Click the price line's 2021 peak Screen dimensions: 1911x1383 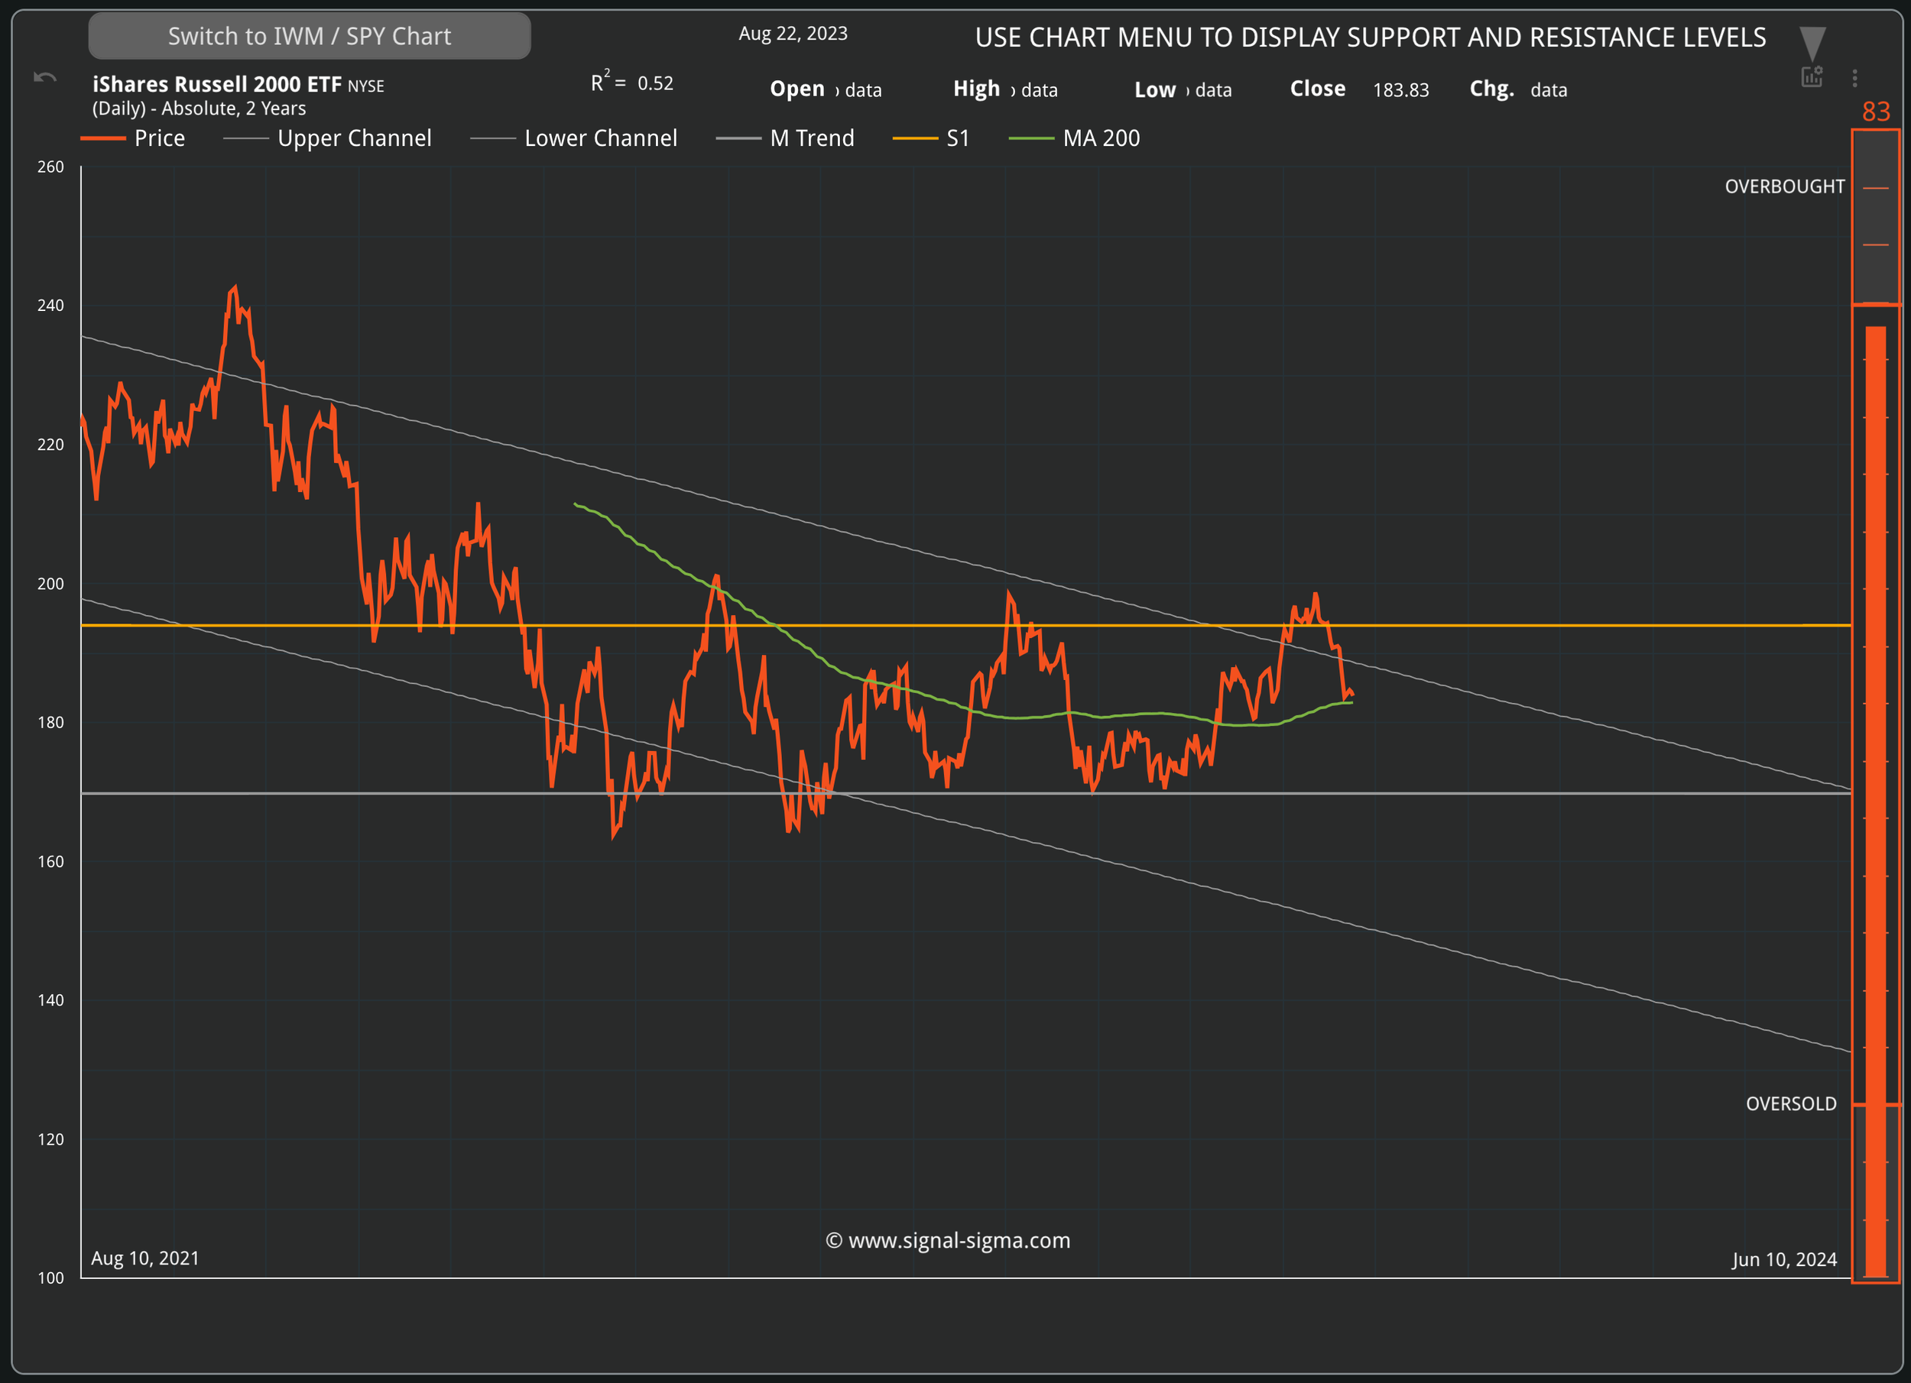coord(234,288)
